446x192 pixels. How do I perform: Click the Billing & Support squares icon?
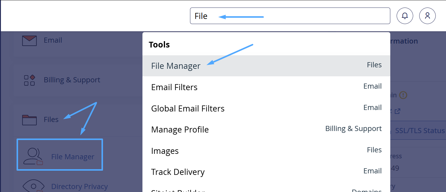click(x=29, y=80)
